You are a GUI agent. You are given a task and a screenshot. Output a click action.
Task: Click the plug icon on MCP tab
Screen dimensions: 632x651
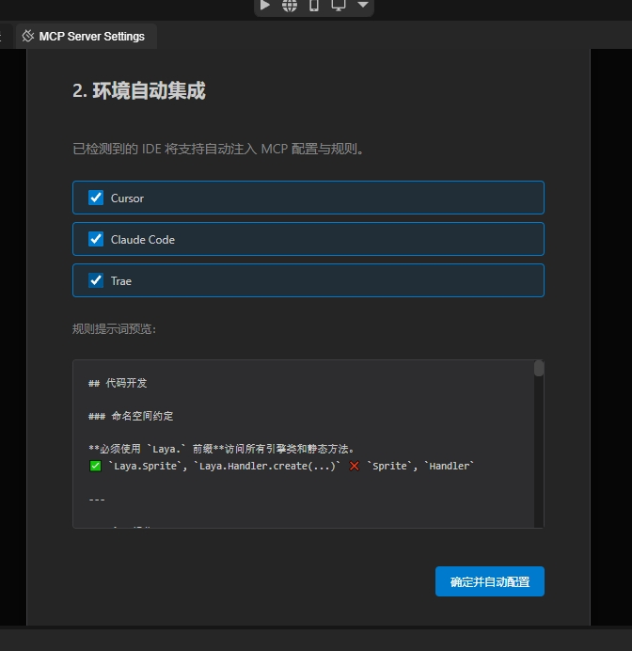[28, 36]
